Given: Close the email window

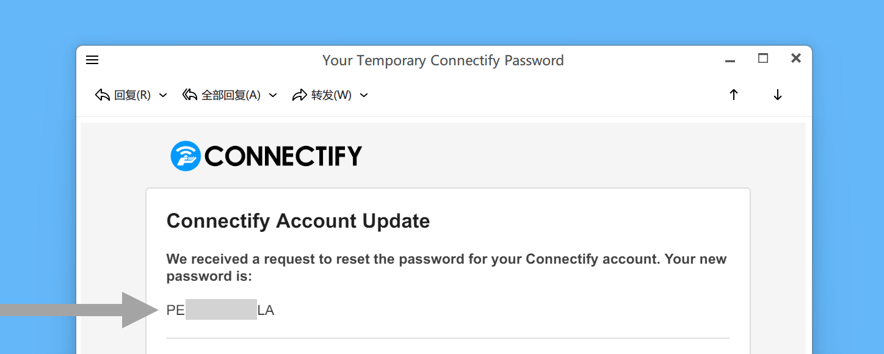Looking at the screenshot, I should click(x=796, y=59).
